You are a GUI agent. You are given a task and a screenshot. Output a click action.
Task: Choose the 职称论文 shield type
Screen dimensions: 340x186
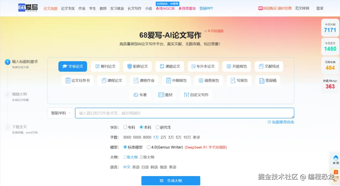coord(137,66)
